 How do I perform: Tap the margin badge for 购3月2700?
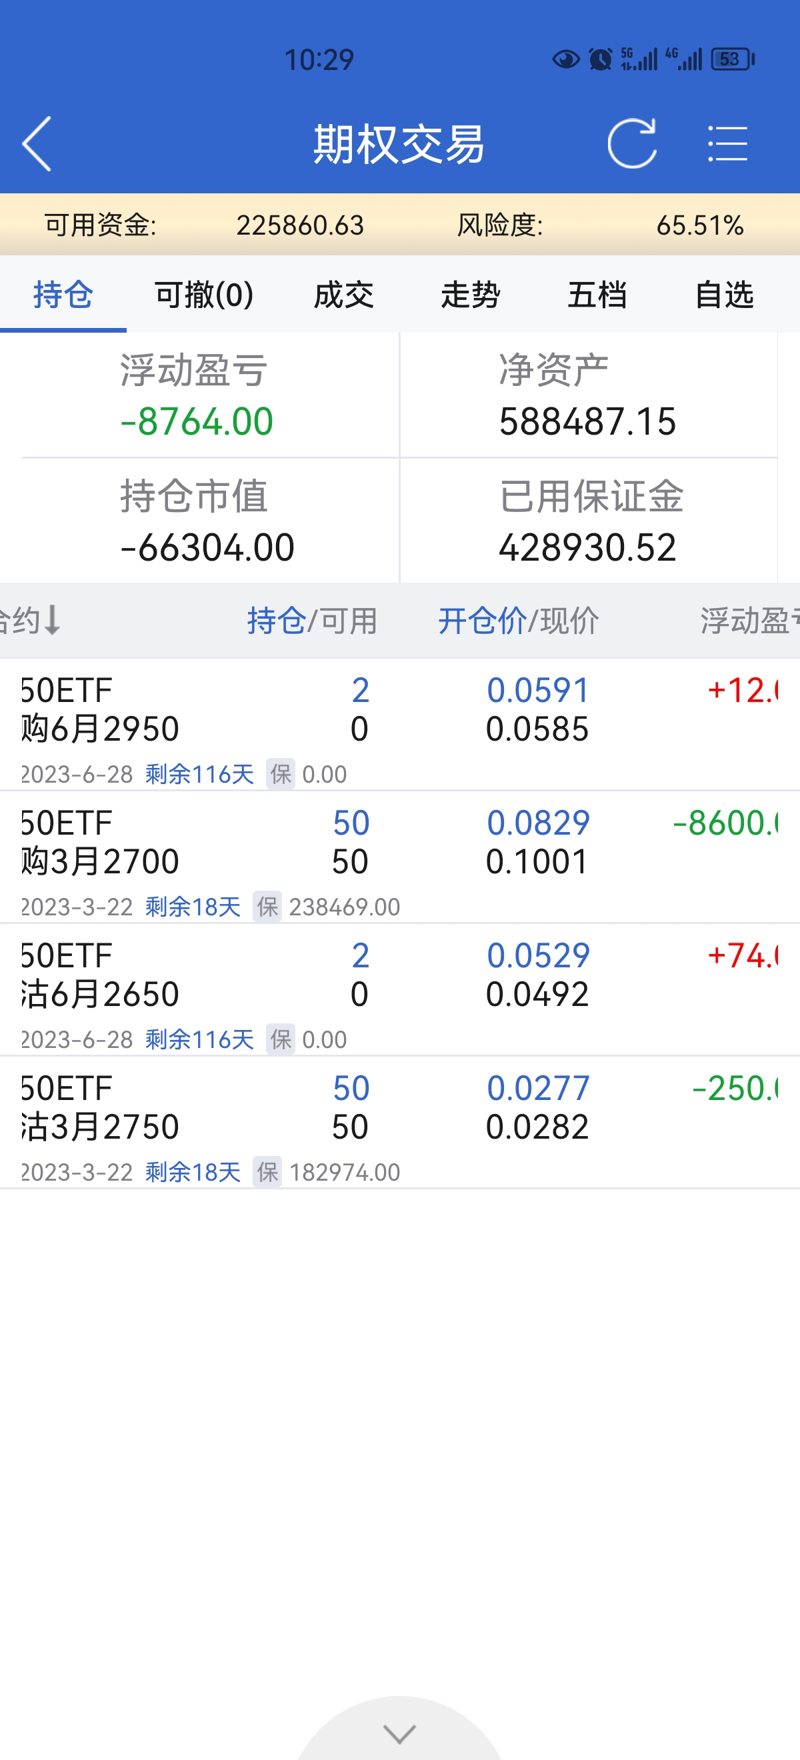point(267,907)
